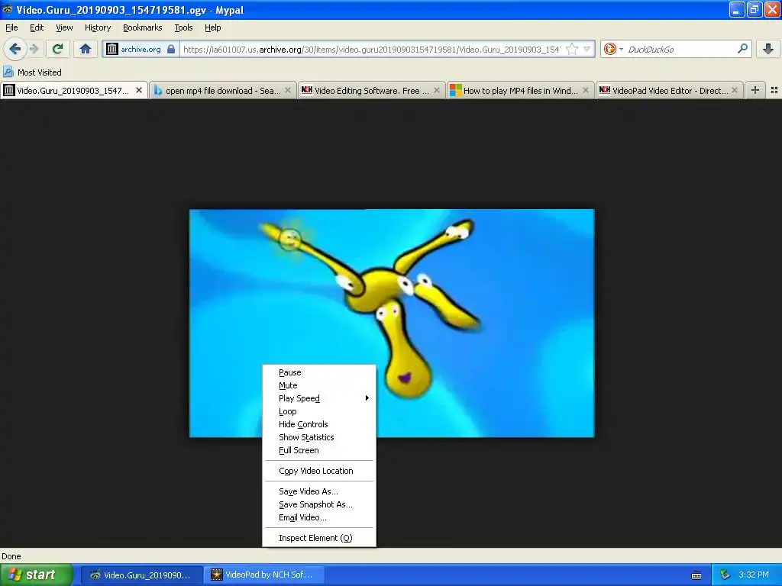782x586 pixels.
Task: Reload the page with the refresh icon
Action: coord(57,49)
